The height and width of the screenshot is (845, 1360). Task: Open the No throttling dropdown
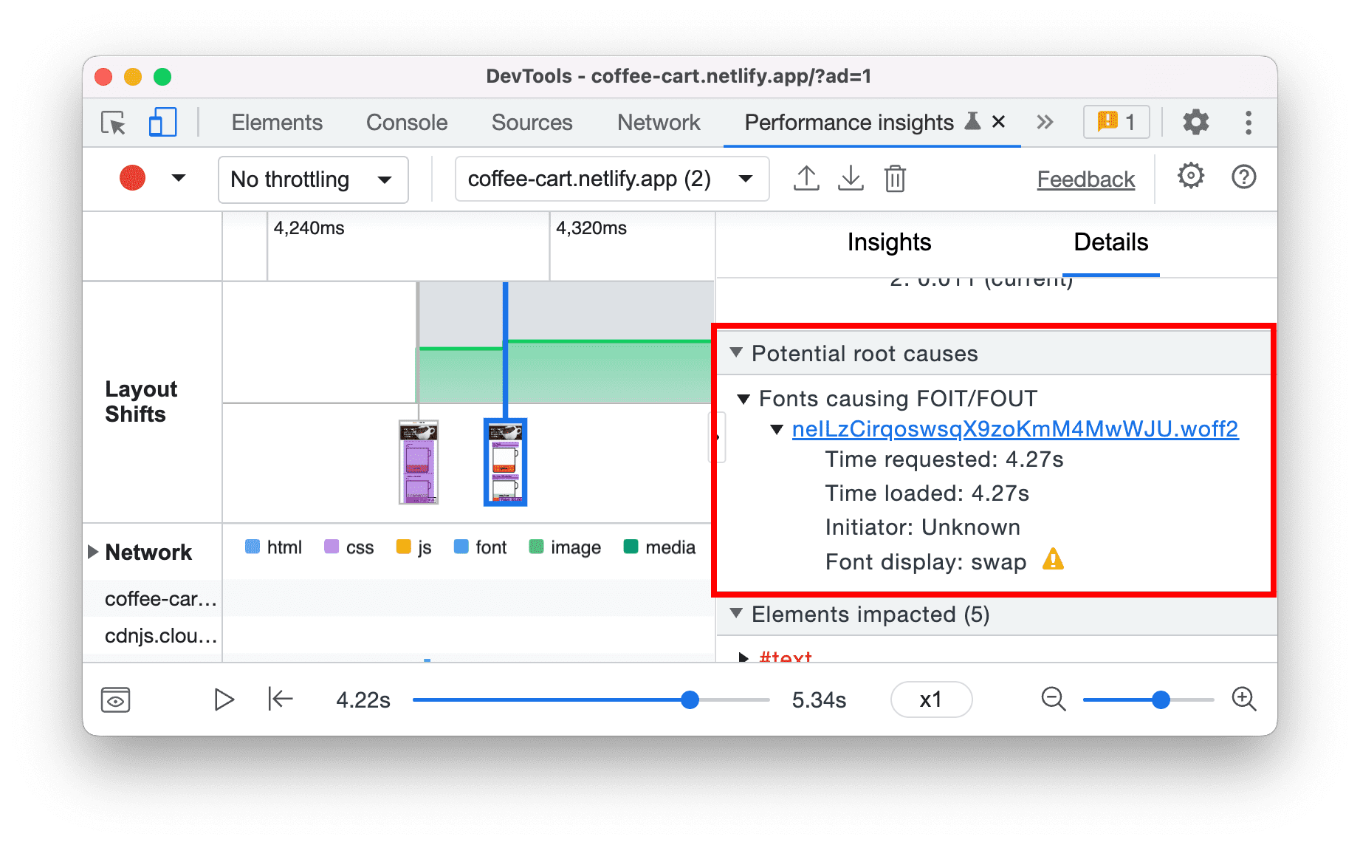[x=312, y=179]
